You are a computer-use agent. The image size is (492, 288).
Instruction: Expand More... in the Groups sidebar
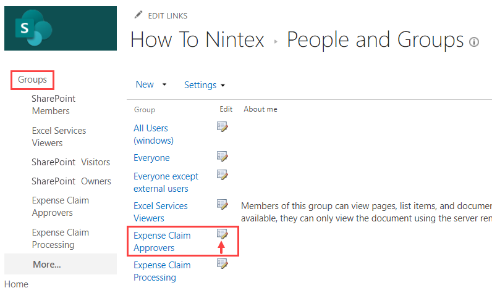click(47, 265)
